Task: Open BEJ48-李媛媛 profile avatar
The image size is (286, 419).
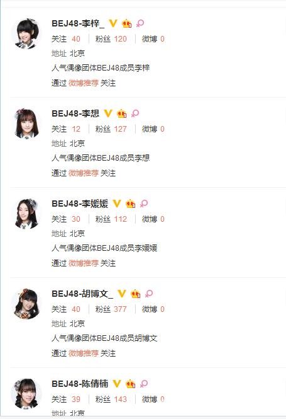Action: point(26,214)
